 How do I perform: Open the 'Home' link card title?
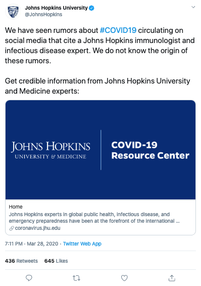click(x=16, y=207)
